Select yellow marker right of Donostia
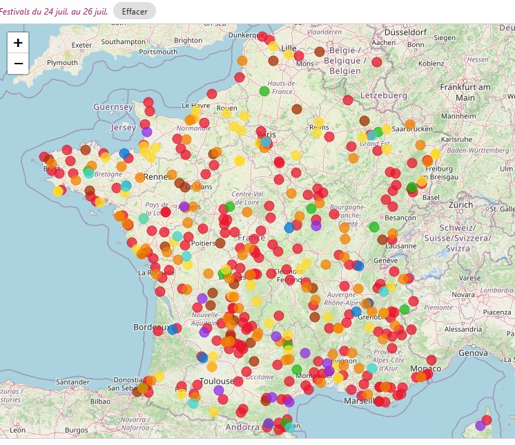The image size is (515, 445). point(159,377)
